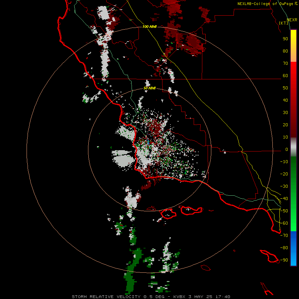Click the -40 value on velocity scale
The width and height of the screenshot is (299, 299).
[x=284, y=199]
